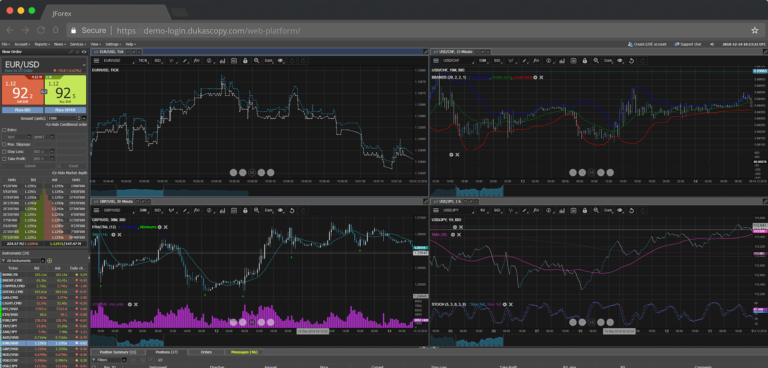Click the drawing pencil tool on the GBP/USD chart

pos(185,211)
